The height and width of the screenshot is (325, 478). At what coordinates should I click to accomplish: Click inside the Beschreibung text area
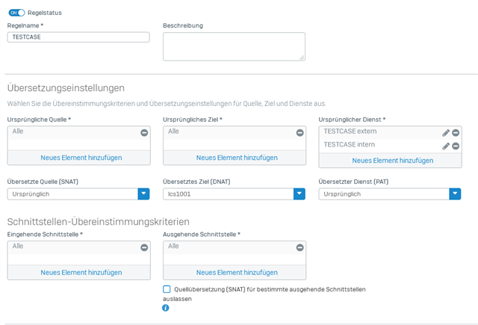(234, 46)
